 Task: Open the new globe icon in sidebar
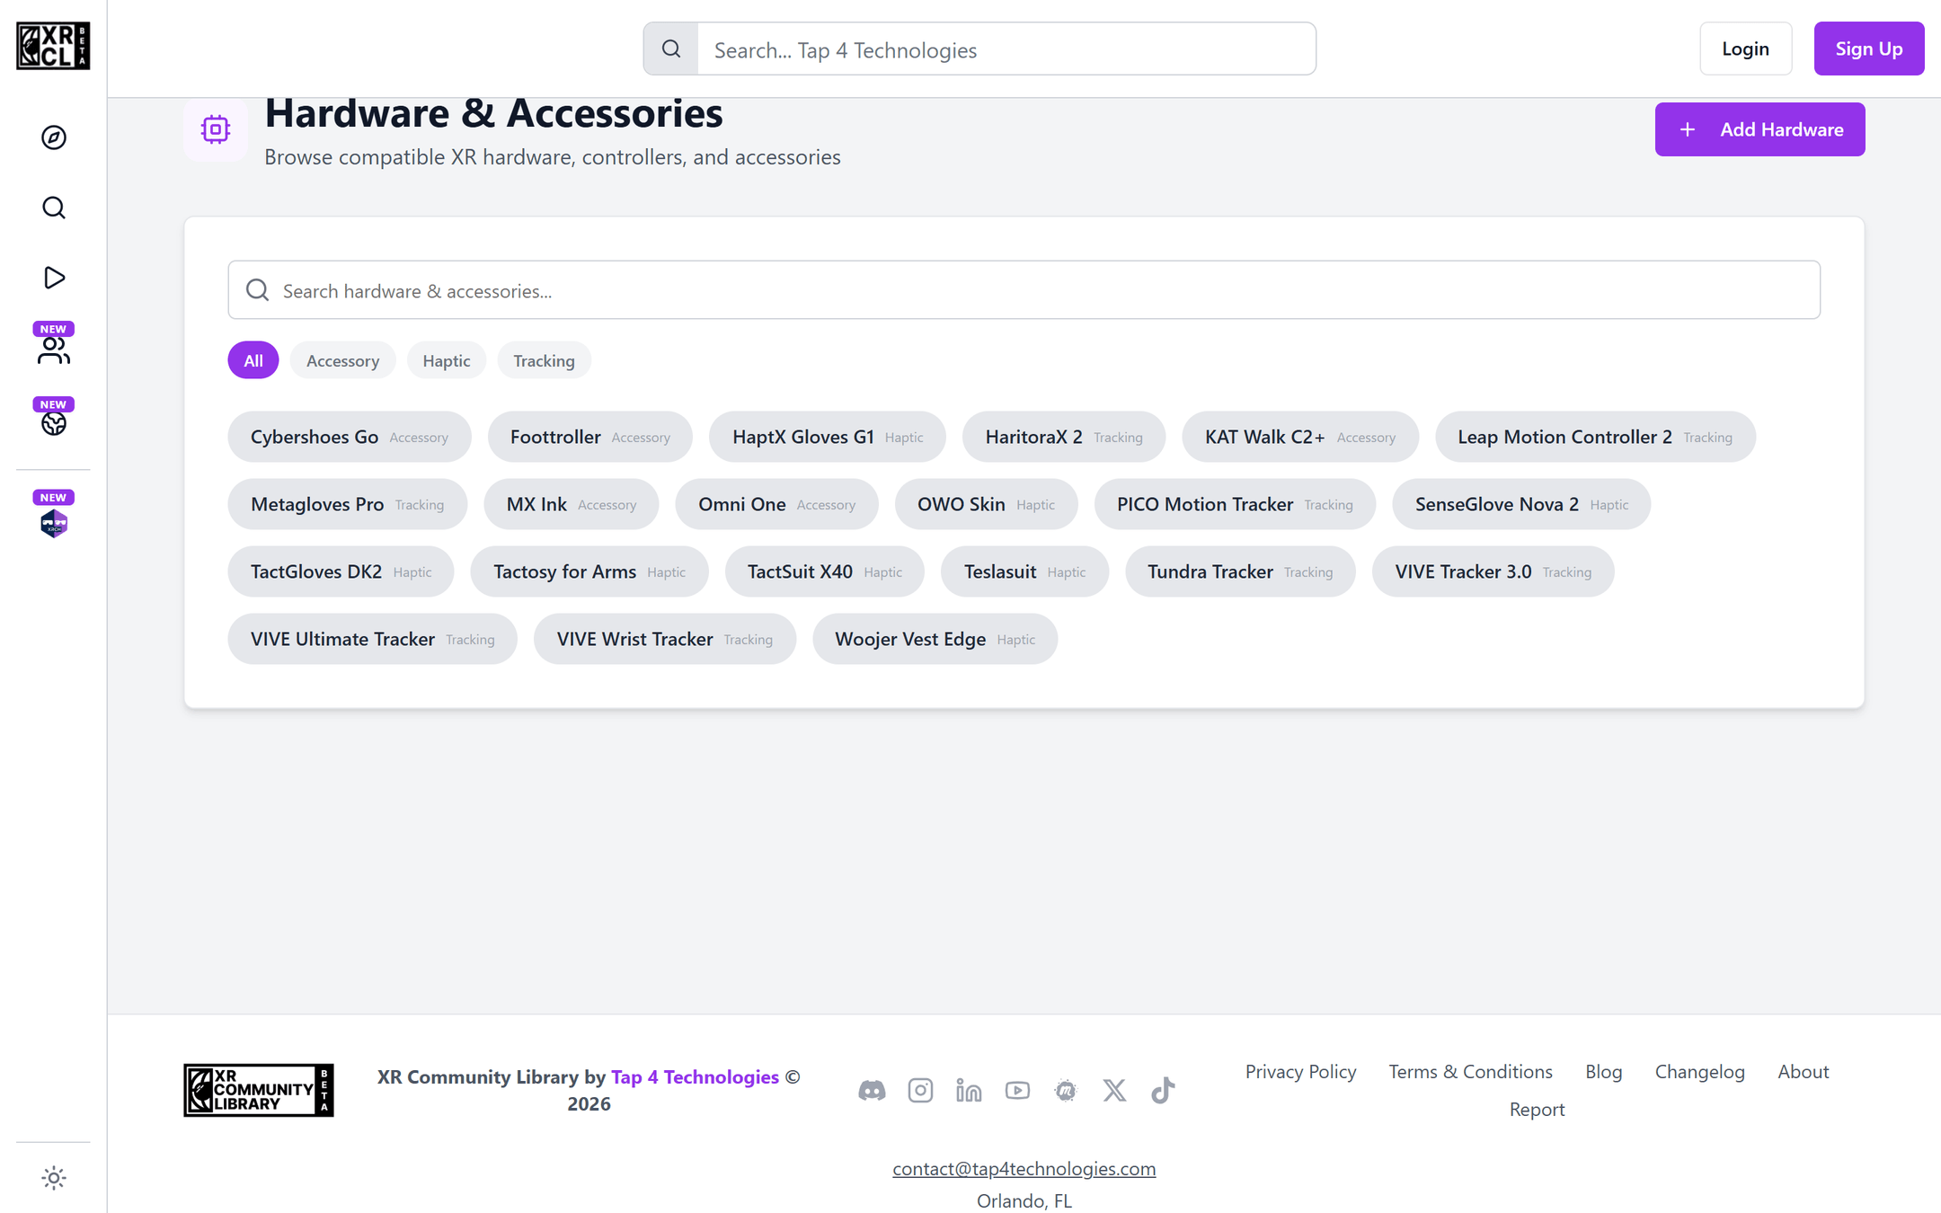[54, 423]
